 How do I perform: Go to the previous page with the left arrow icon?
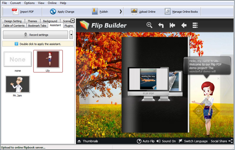pos(184,25)
